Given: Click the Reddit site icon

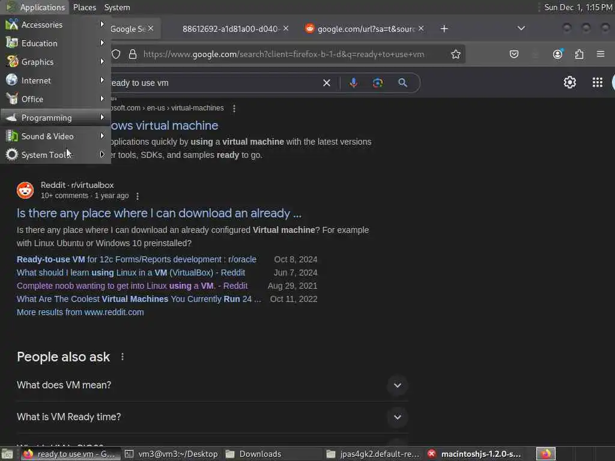Looking at the screenshot, I should [25, 190].
